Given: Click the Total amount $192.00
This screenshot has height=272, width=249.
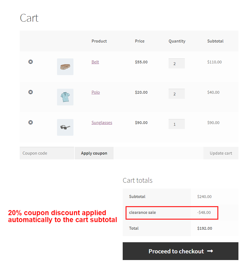Looking at the screenshot, I should click(204, 228).
